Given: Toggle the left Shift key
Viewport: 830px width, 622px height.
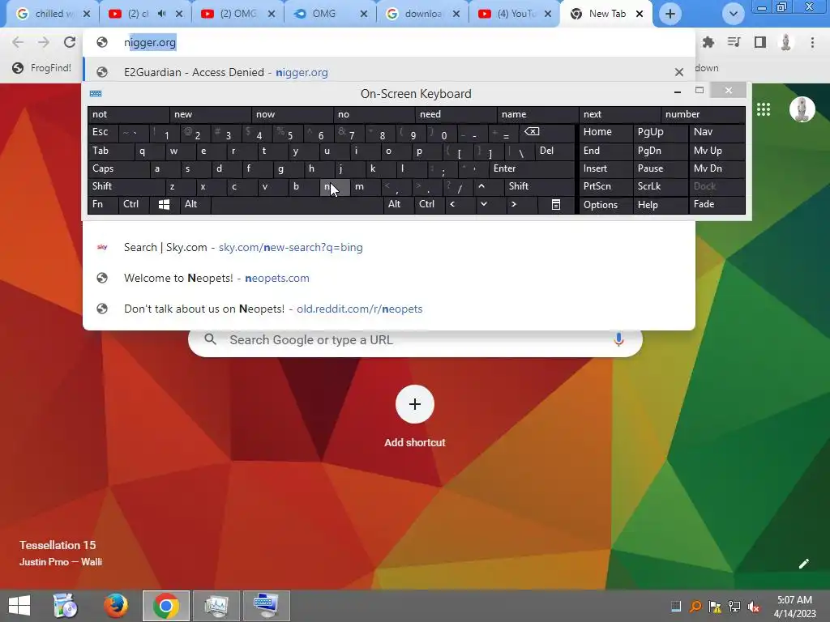Looking at the screenshot, I should point(126,186).
